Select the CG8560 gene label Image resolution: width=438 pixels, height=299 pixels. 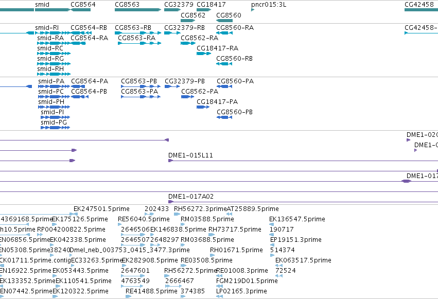[x=229, y=15]
